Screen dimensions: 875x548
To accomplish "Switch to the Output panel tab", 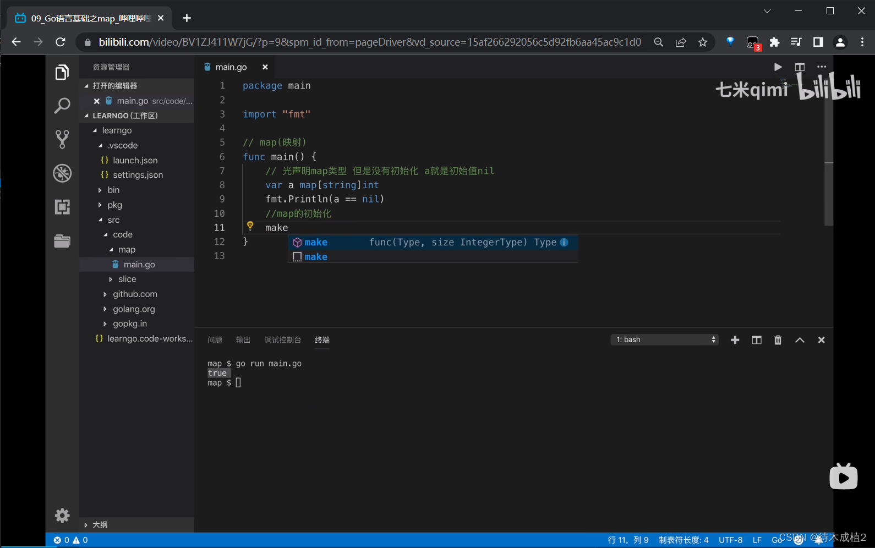I will [x=243, y=340].
